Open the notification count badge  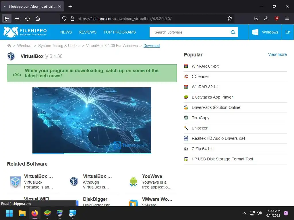click(x=286, y=213)
